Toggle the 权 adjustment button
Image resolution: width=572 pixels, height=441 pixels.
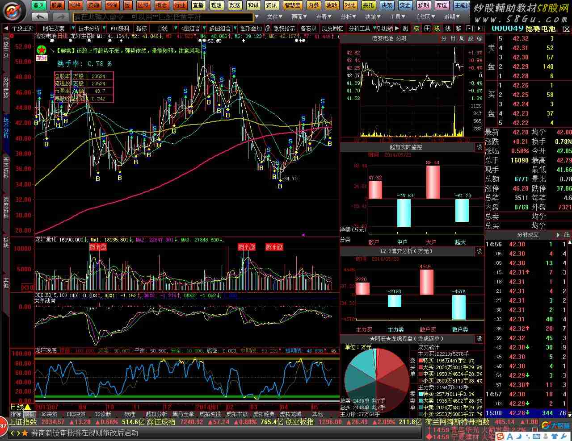click(x=437, y=28)
